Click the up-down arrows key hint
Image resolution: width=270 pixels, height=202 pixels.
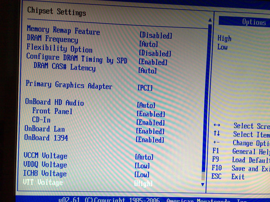[x=217, y=133]
